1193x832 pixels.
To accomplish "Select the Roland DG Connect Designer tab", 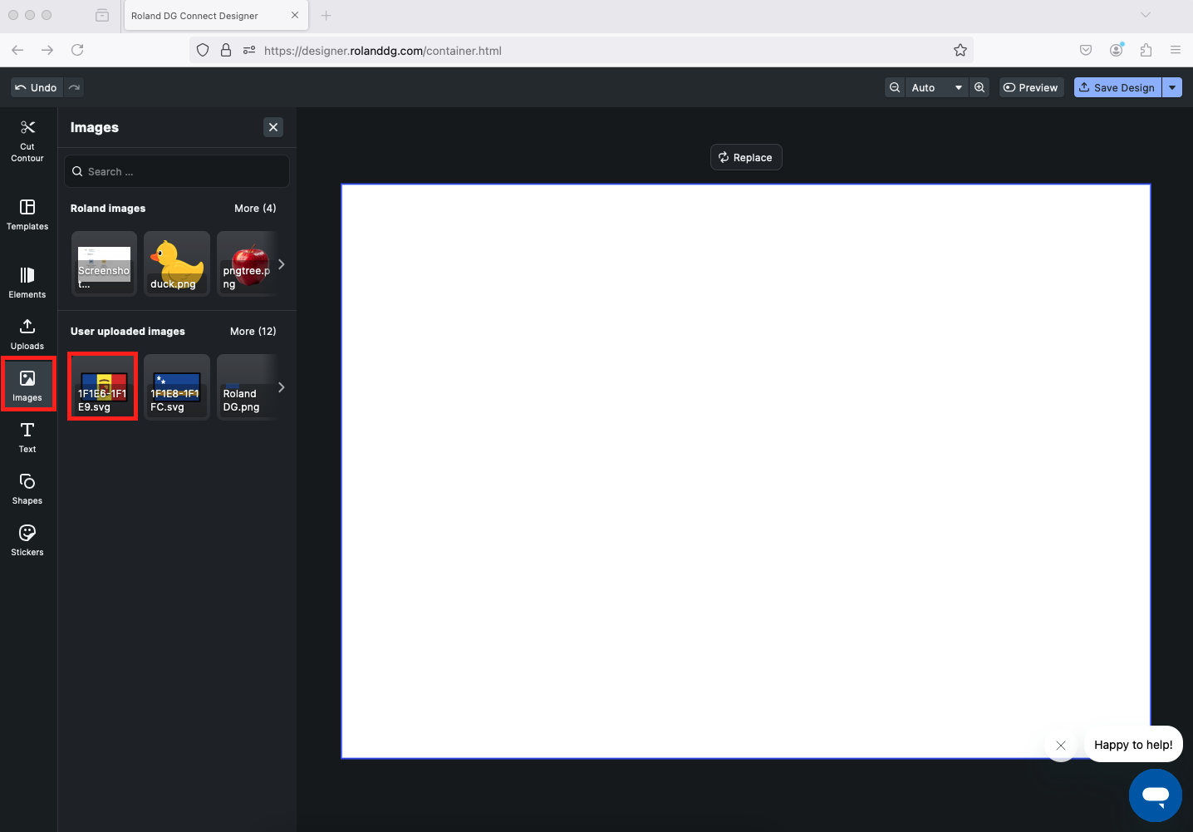I will [x=216, y=15].
